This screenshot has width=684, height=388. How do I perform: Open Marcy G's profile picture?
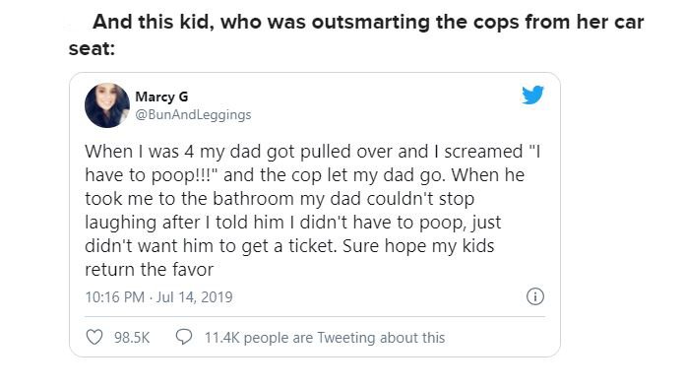click(x=107, y=105)
